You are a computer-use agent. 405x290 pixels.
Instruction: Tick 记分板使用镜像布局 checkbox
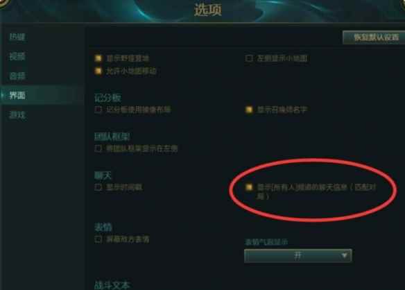click(x=98, y=110)
